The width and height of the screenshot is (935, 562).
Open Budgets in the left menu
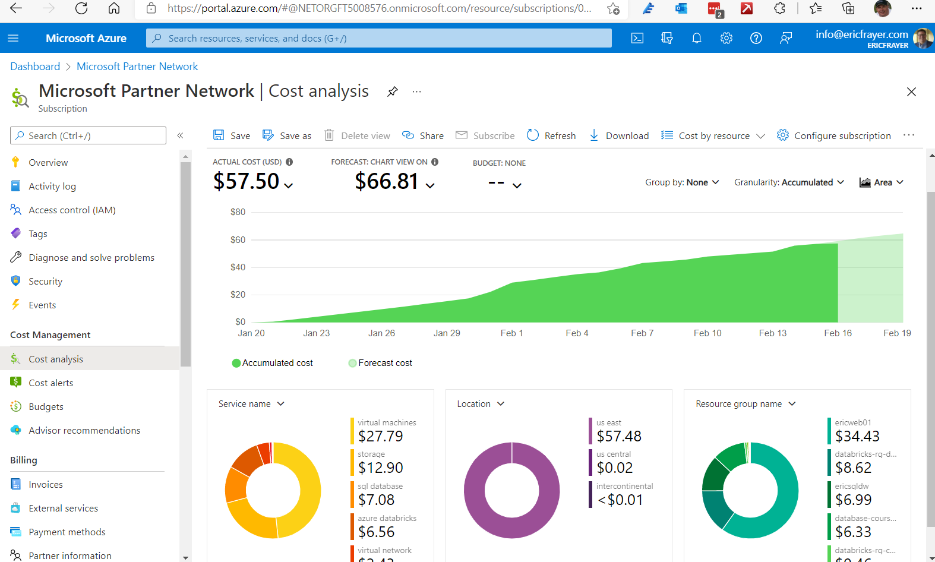(x=46, y=406)
